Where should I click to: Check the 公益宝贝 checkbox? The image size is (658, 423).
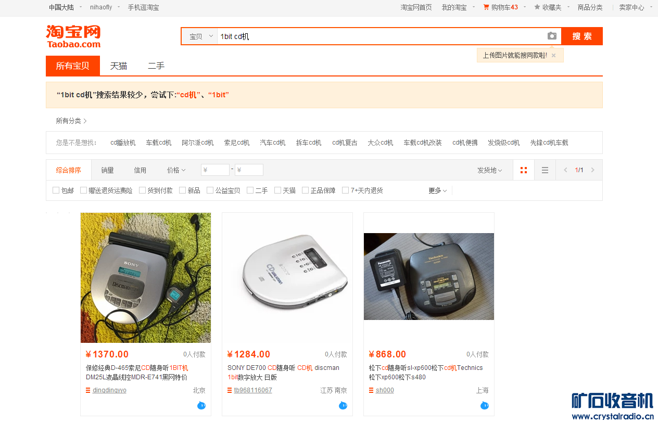tap(210, 190)
